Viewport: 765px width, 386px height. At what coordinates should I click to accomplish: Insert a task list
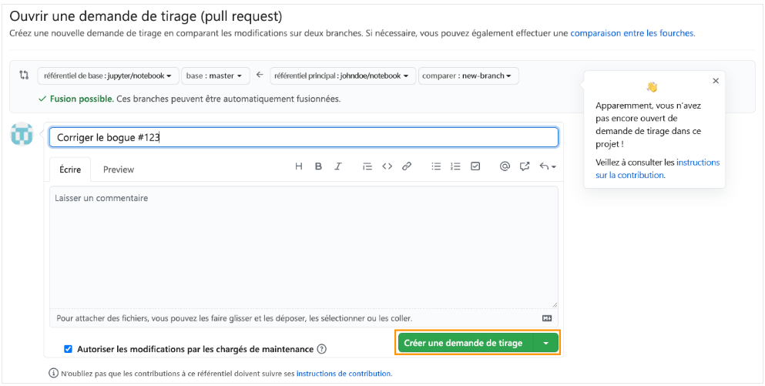pyautogui.click(x=475, y=166)
